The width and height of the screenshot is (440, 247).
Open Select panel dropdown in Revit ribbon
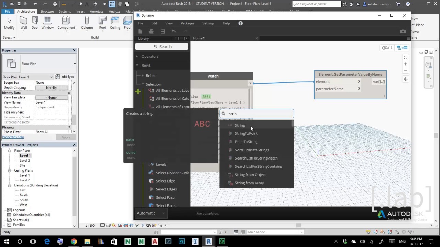9,37
